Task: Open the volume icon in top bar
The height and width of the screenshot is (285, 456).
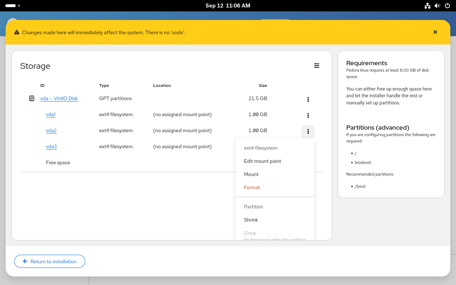Action: click(x=437, y=6)
